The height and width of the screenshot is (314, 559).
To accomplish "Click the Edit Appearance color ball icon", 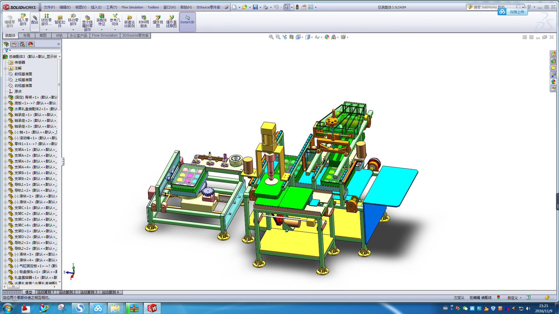I will pyautogui.click(x=327, y=37).
